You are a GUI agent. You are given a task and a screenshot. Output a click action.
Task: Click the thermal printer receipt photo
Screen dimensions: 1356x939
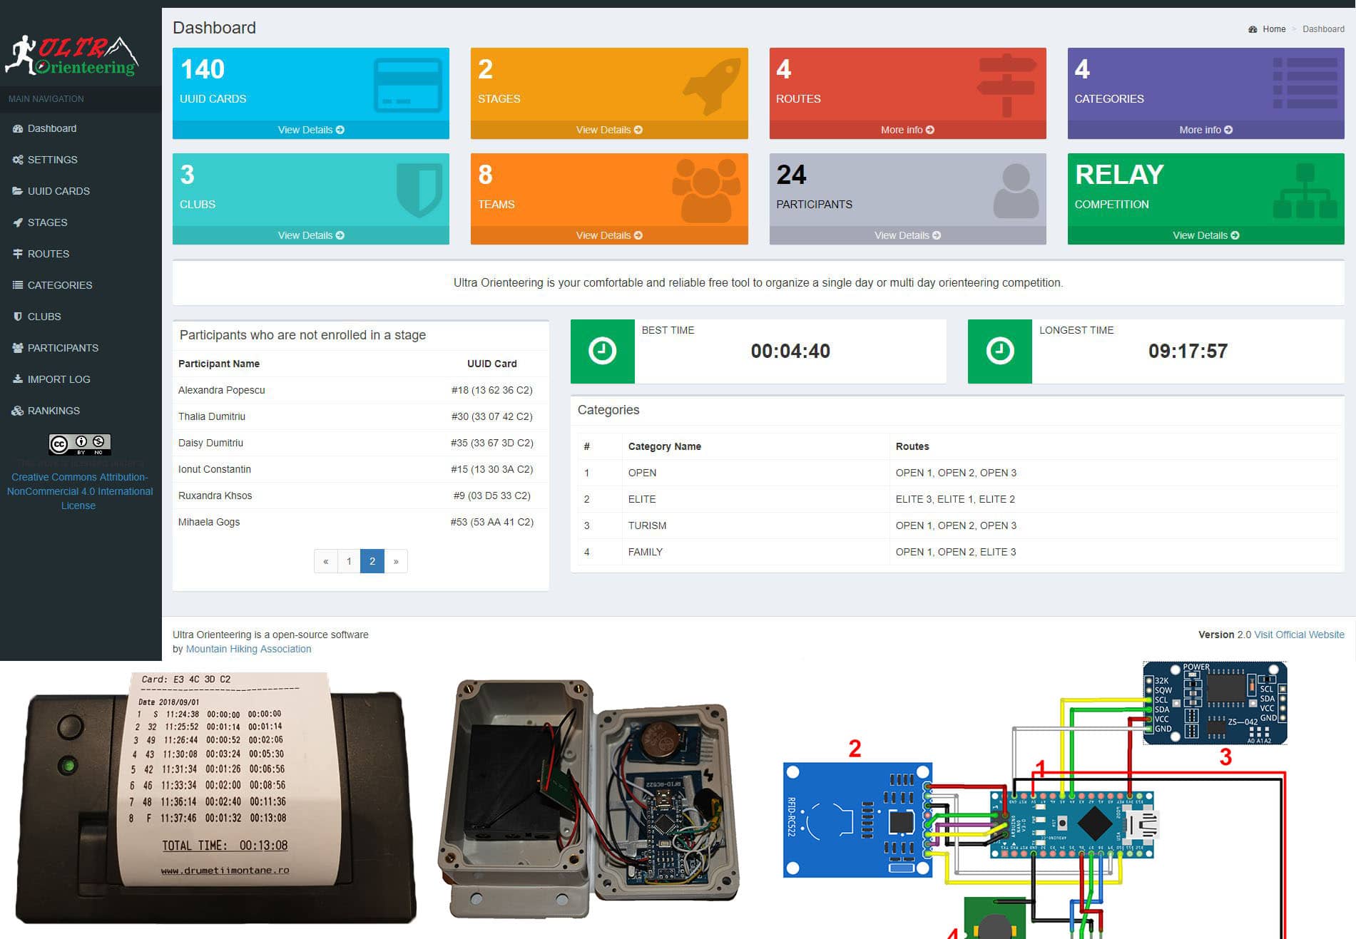[215, 797]
